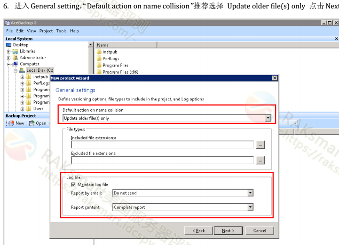The height and width of the screenshot is (245, 339).
Task: Select the Program Files name in file list
Action: click(116, 65)
